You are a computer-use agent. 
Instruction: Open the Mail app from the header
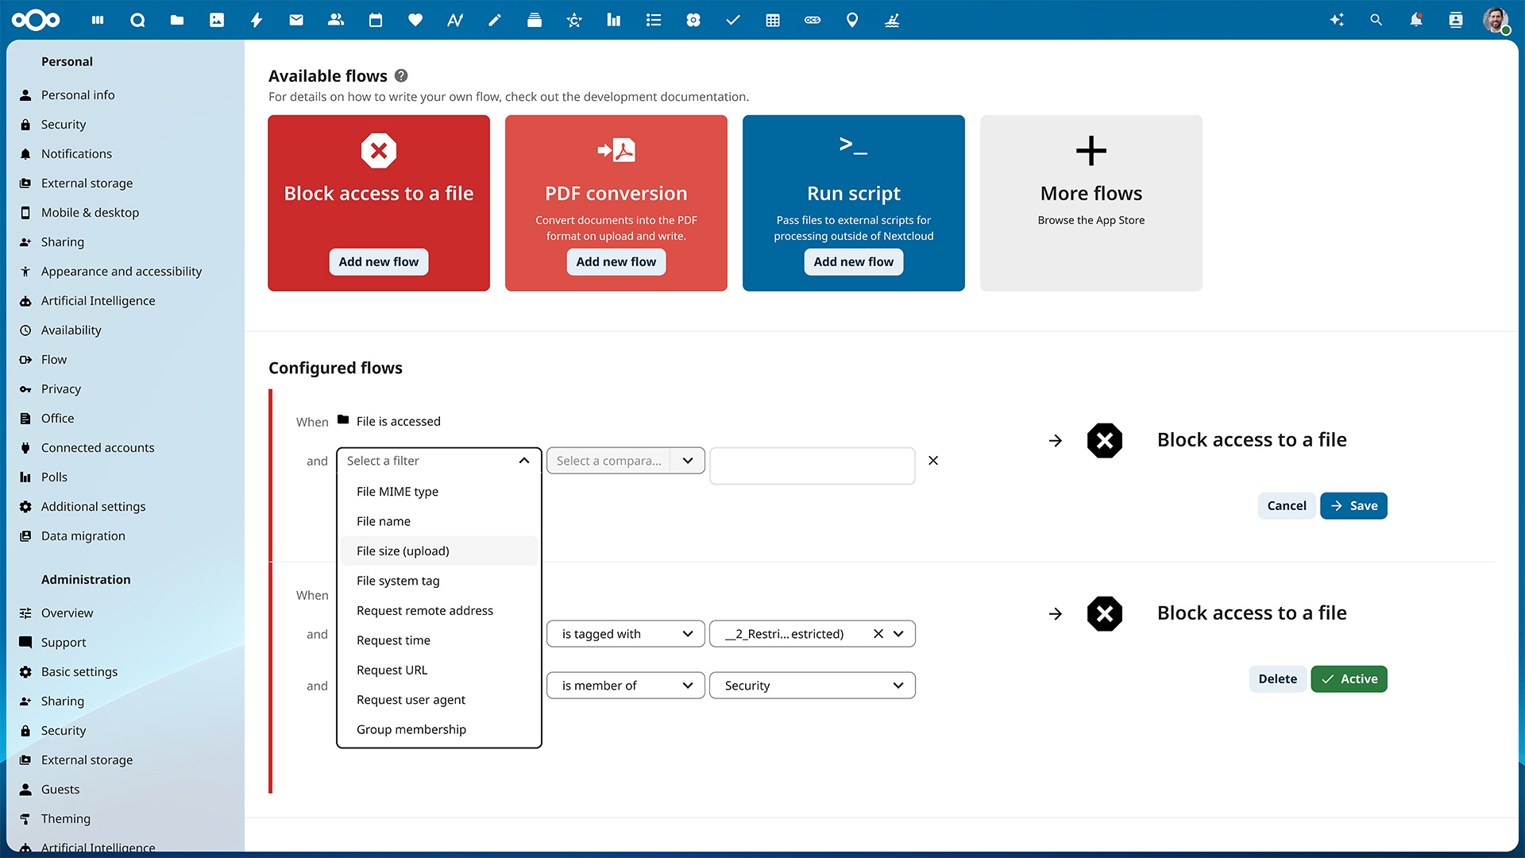[x=296, y=20]
